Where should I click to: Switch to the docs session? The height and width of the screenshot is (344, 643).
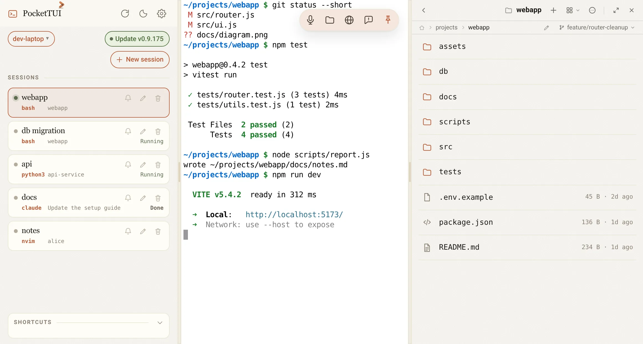[89, 203]
